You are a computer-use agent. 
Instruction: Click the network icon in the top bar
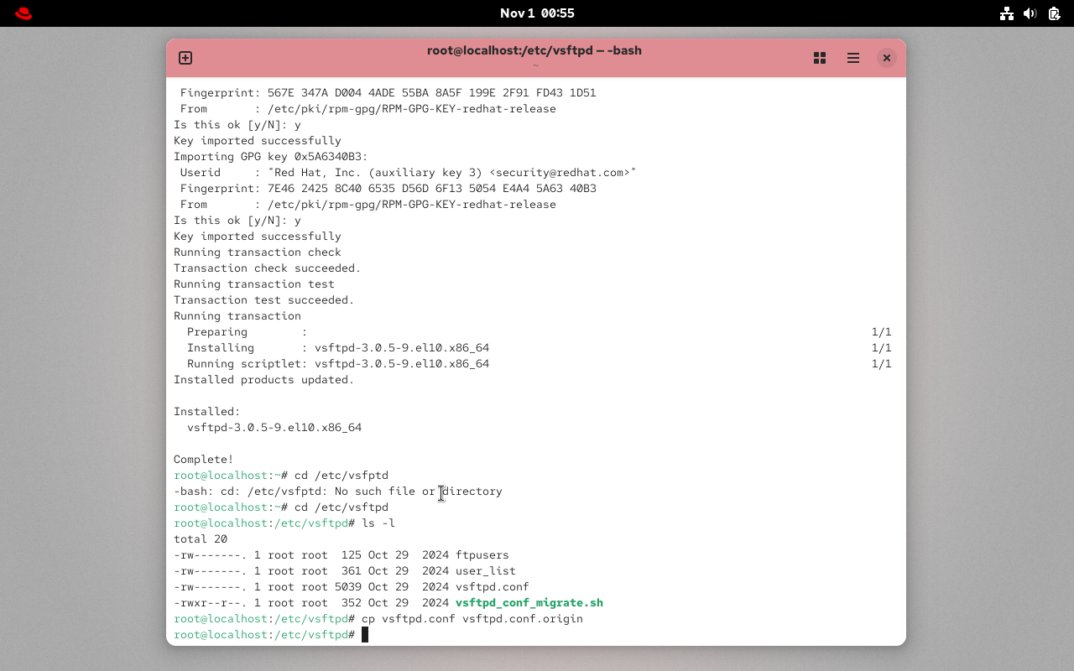(1007, 13)
